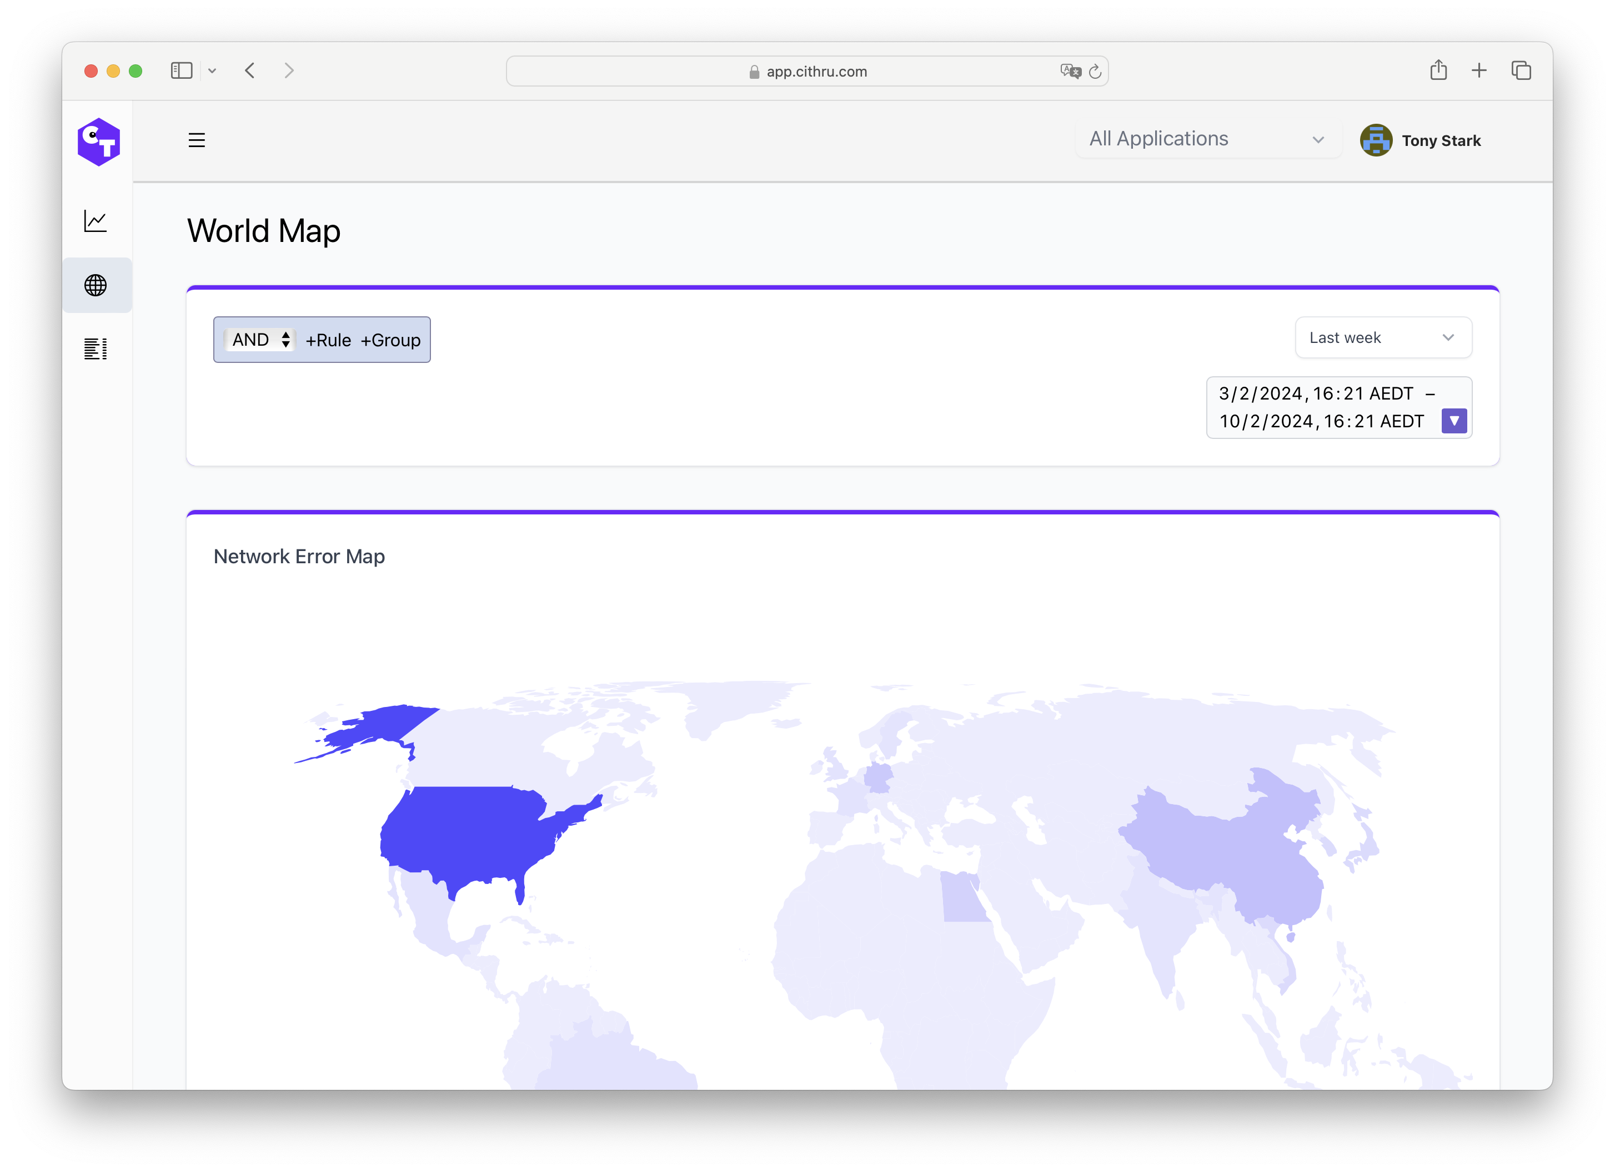This screenshot has width=1615, height=1172.
Task: Show the tab overview
Action: 1521,70
